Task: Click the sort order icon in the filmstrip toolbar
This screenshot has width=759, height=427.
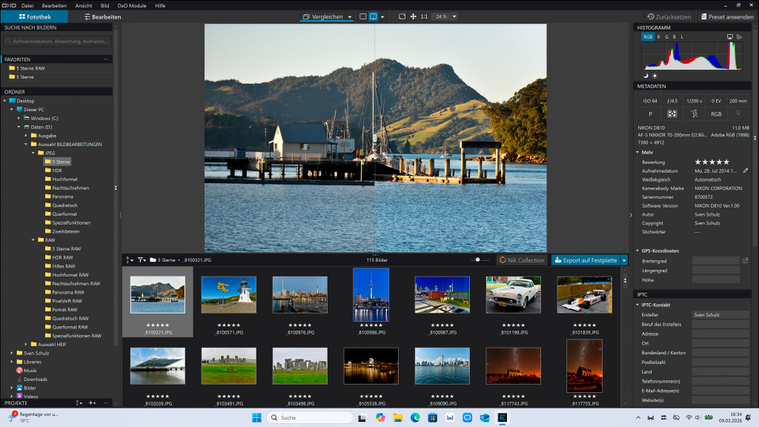Action: (x=128, y=259)
